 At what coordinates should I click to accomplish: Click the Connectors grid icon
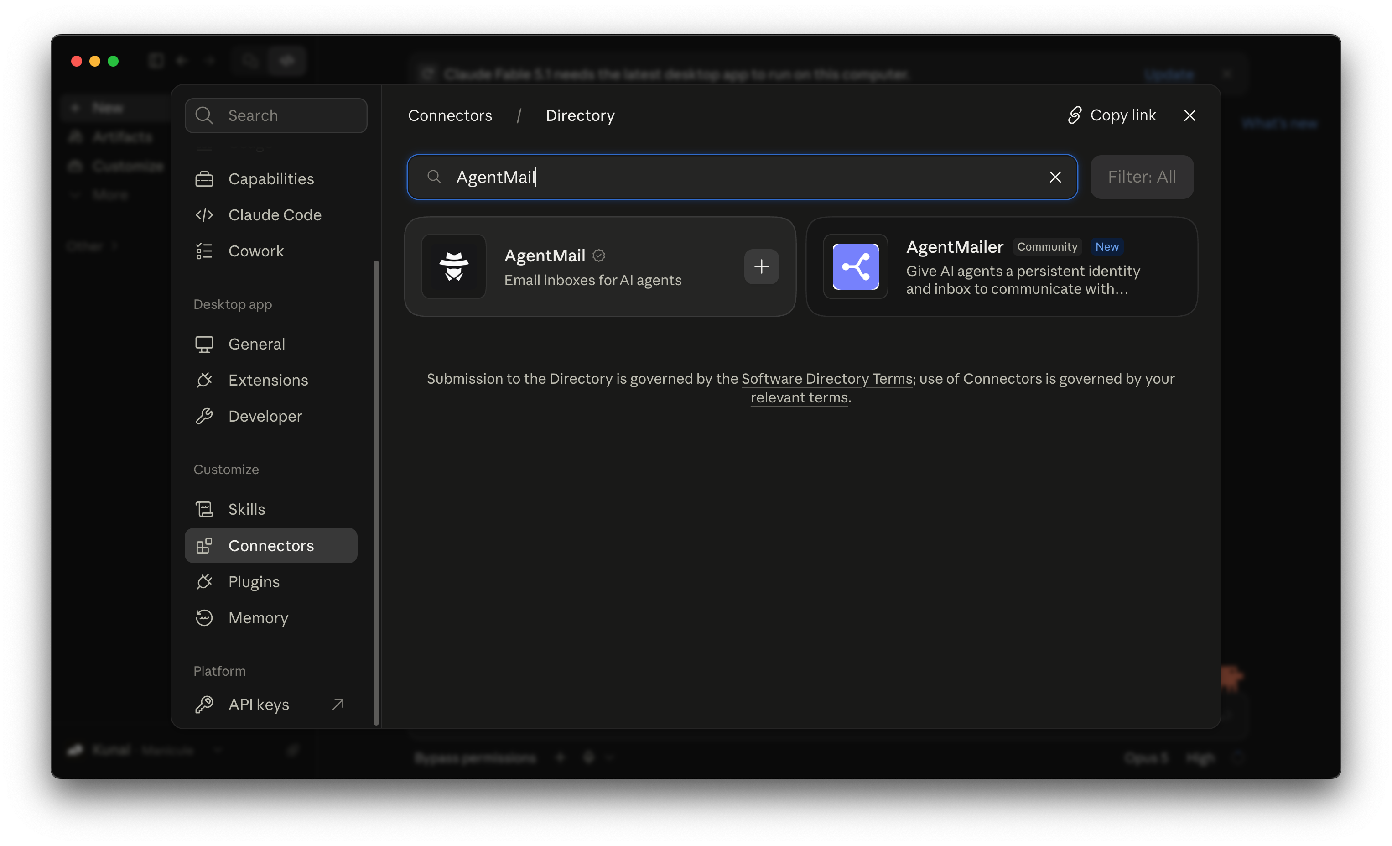204,545
